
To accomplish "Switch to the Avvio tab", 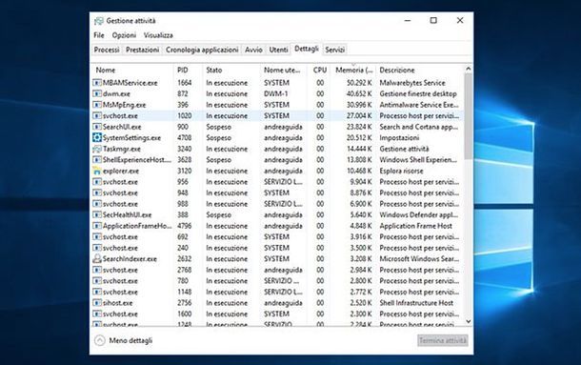I will tap(253, 50).
